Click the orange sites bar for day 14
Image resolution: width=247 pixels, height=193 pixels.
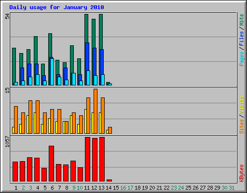pos(110,130)
